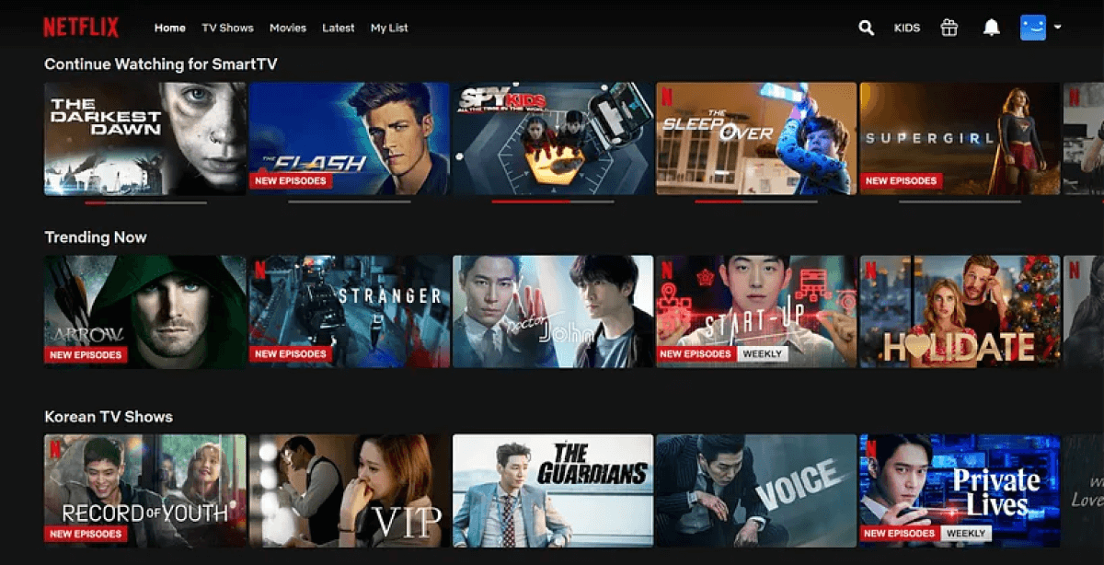The width and height of the screenshot is (1104, 565).
Task: Click New Episodes badge on The Flash
Action: tap(291, 181)
